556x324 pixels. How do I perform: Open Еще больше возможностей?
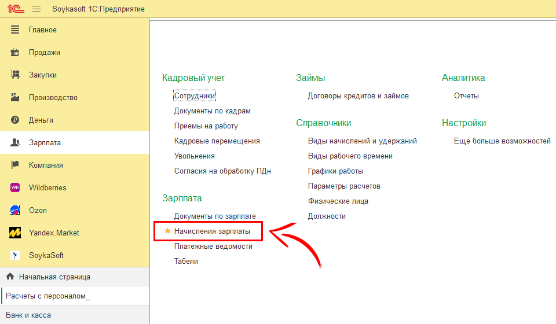502,141
